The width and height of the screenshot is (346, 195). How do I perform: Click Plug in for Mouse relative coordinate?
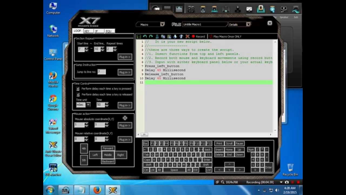[x=125, y=139]
